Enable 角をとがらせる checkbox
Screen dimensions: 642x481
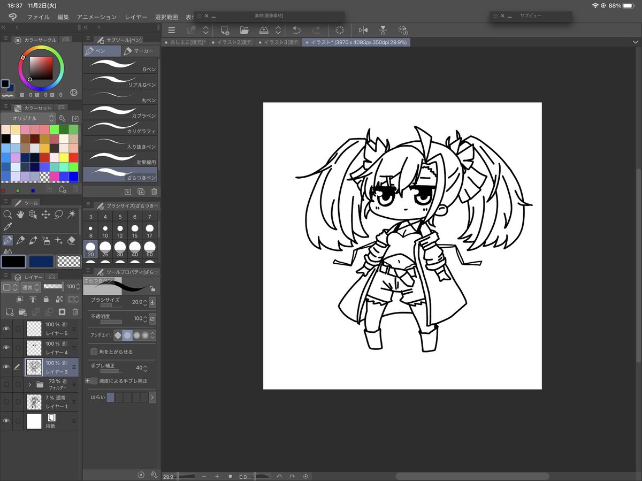94,352
